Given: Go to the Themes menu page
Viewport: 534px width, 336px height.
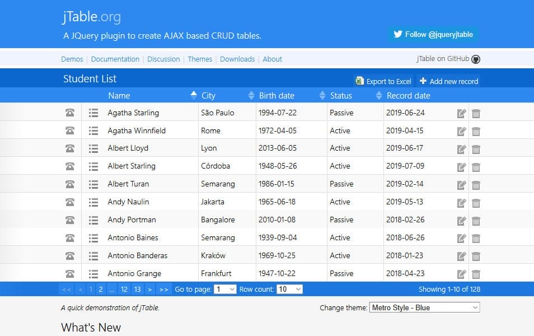Looking at the screenshot, I should coord(200,59).
